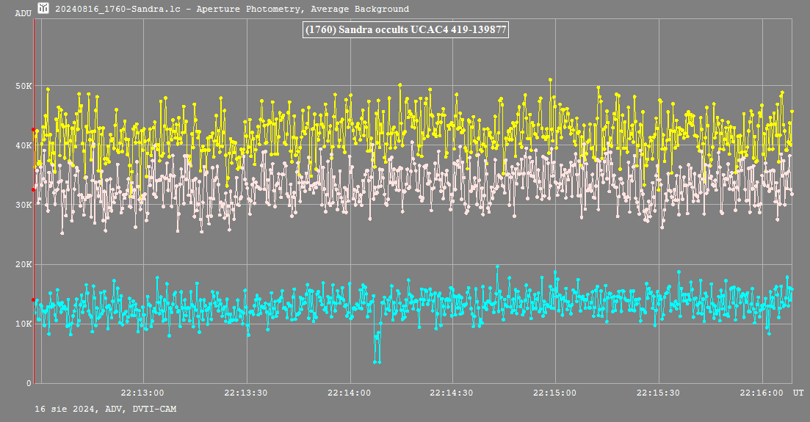Click the Sandra occults UCAC4 419-139877 title box

coord(405,29)
